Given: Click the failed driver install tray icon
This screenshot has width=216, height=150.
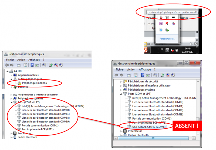Looking at the screenshot, I should point(161,17).
